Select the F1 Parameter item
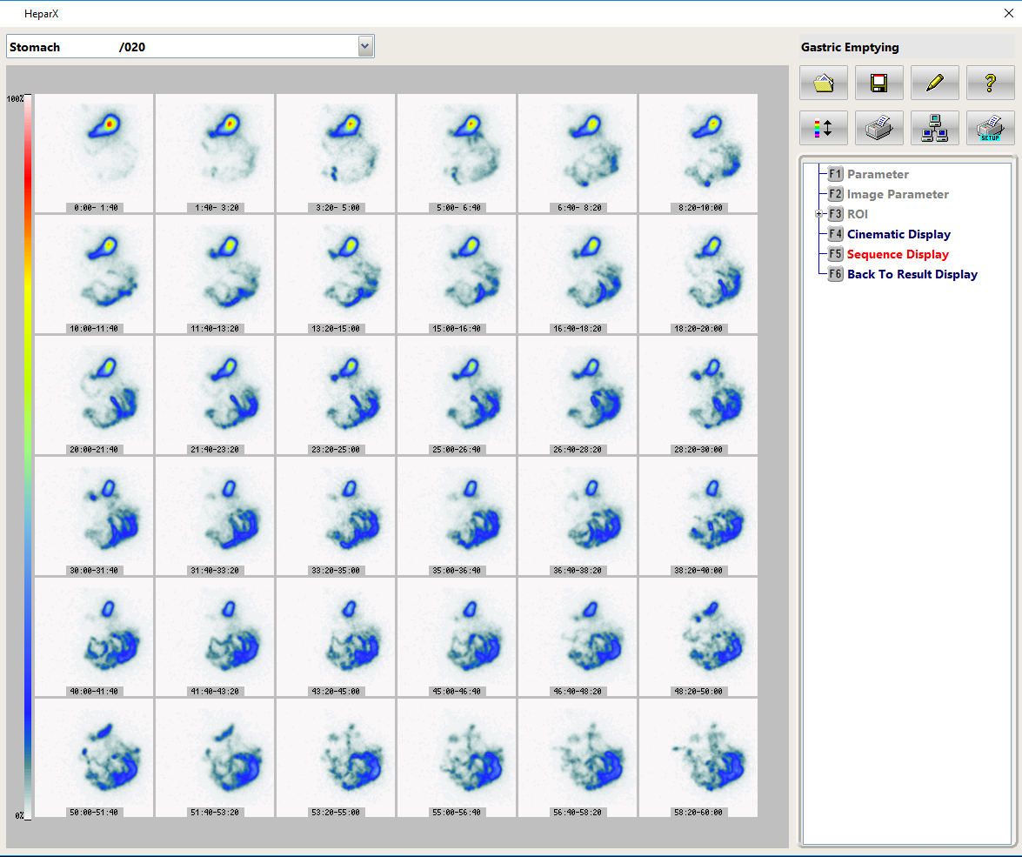The height and width of the screenshot is (857, 1022). point(878,174)
